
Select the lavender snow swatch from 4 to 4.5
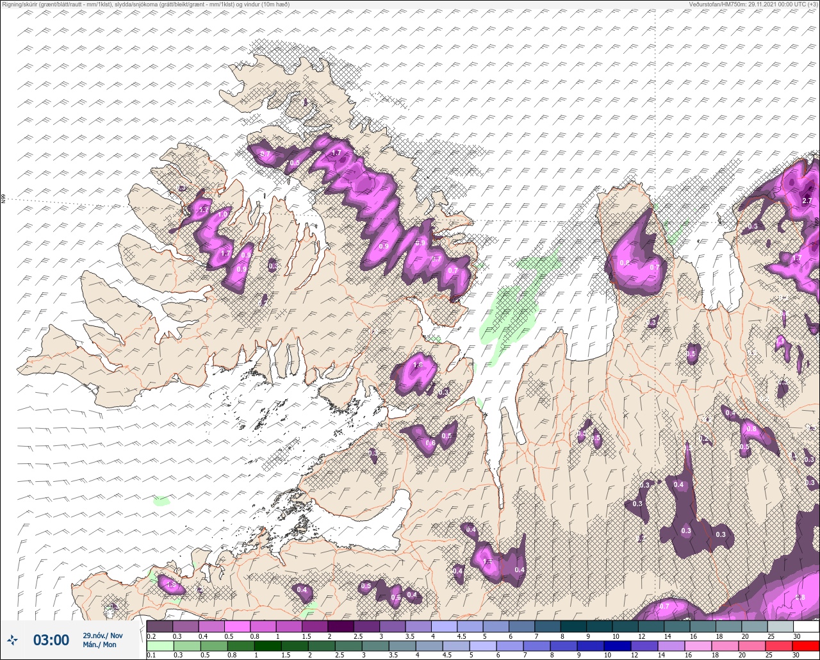pyautogui.click(x=445, y=627)
